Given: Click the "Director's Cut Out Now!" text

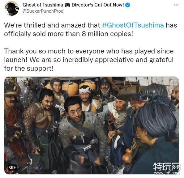Looking at the screenshot, I should [x=98, y=5].
